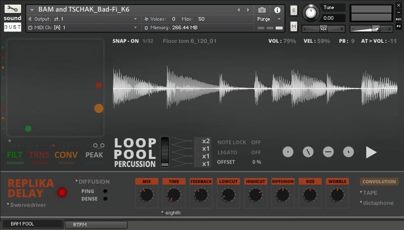Click the tape reel icon above PEAK

click(x=99, y=146)
